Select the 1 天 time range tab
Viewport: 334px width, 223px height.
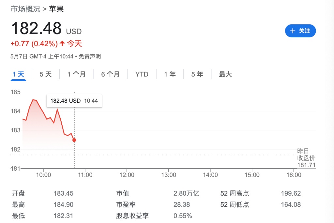(x=19, y=74)
